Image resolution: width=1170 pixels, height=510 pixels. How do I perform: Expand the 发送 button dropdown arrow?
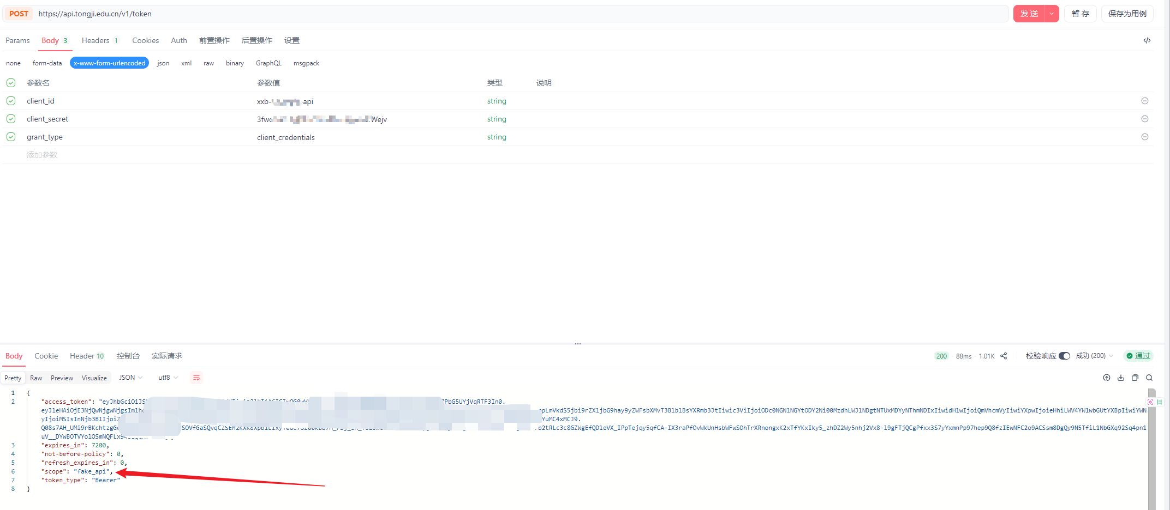1051,14
